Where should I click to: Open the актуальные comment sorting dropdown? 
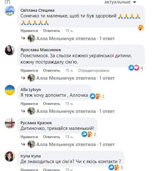pyautogui.click(x=120, y=2)
